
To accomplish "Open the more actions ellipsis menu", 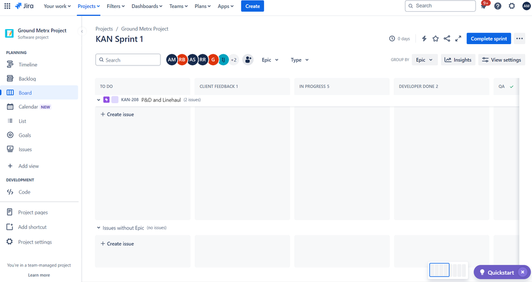I will point(519,39).
